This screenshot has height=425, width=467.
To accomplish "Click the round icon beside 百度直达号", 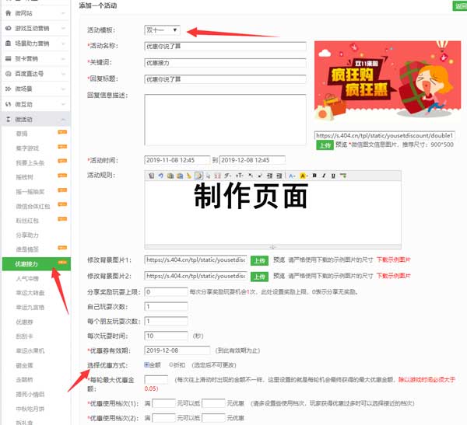I will coord(9,74).
